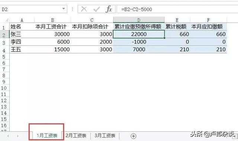Select column E header
Image resolution: width=238 pixels, height=141 pixels.
[177, 20]
